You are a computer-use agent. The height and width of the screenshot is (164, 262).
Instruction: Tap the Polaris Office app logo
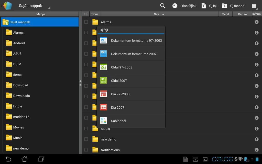point(7,6)
